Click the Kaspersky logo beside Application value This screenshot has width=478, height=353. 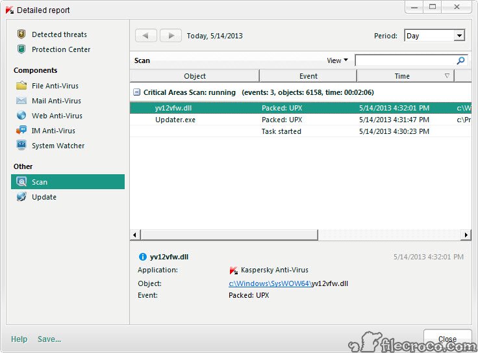(234, 270)
